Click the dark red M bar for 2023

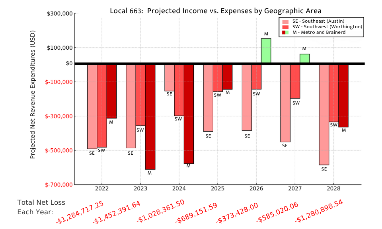(x=150, y=116)
